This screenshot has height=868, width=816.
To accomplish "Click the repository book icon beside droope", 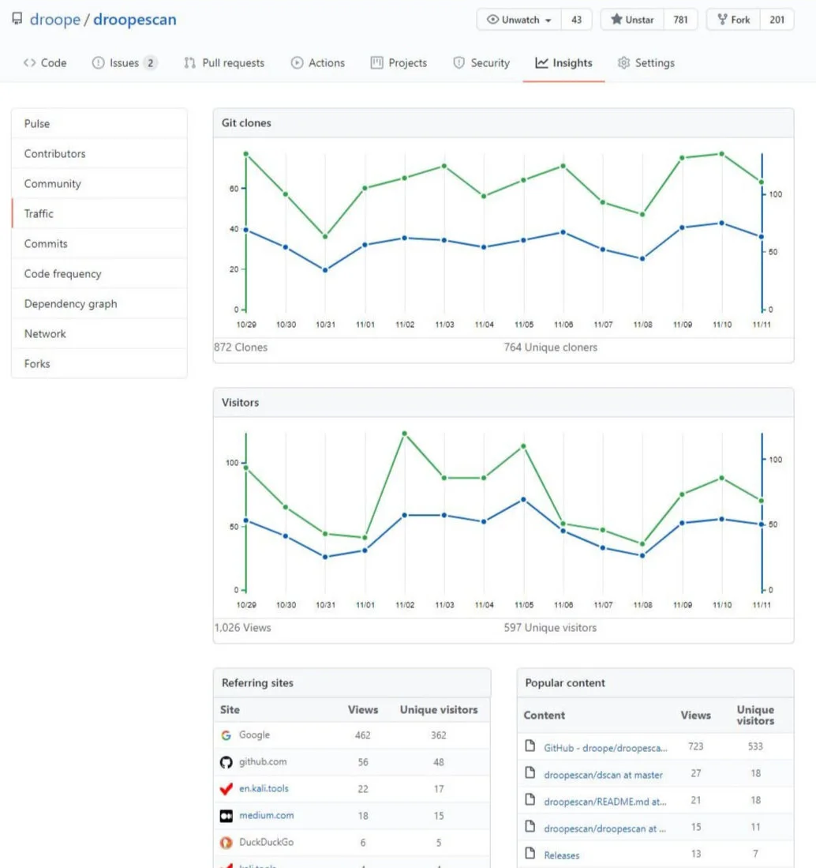I will click(17, 19).
